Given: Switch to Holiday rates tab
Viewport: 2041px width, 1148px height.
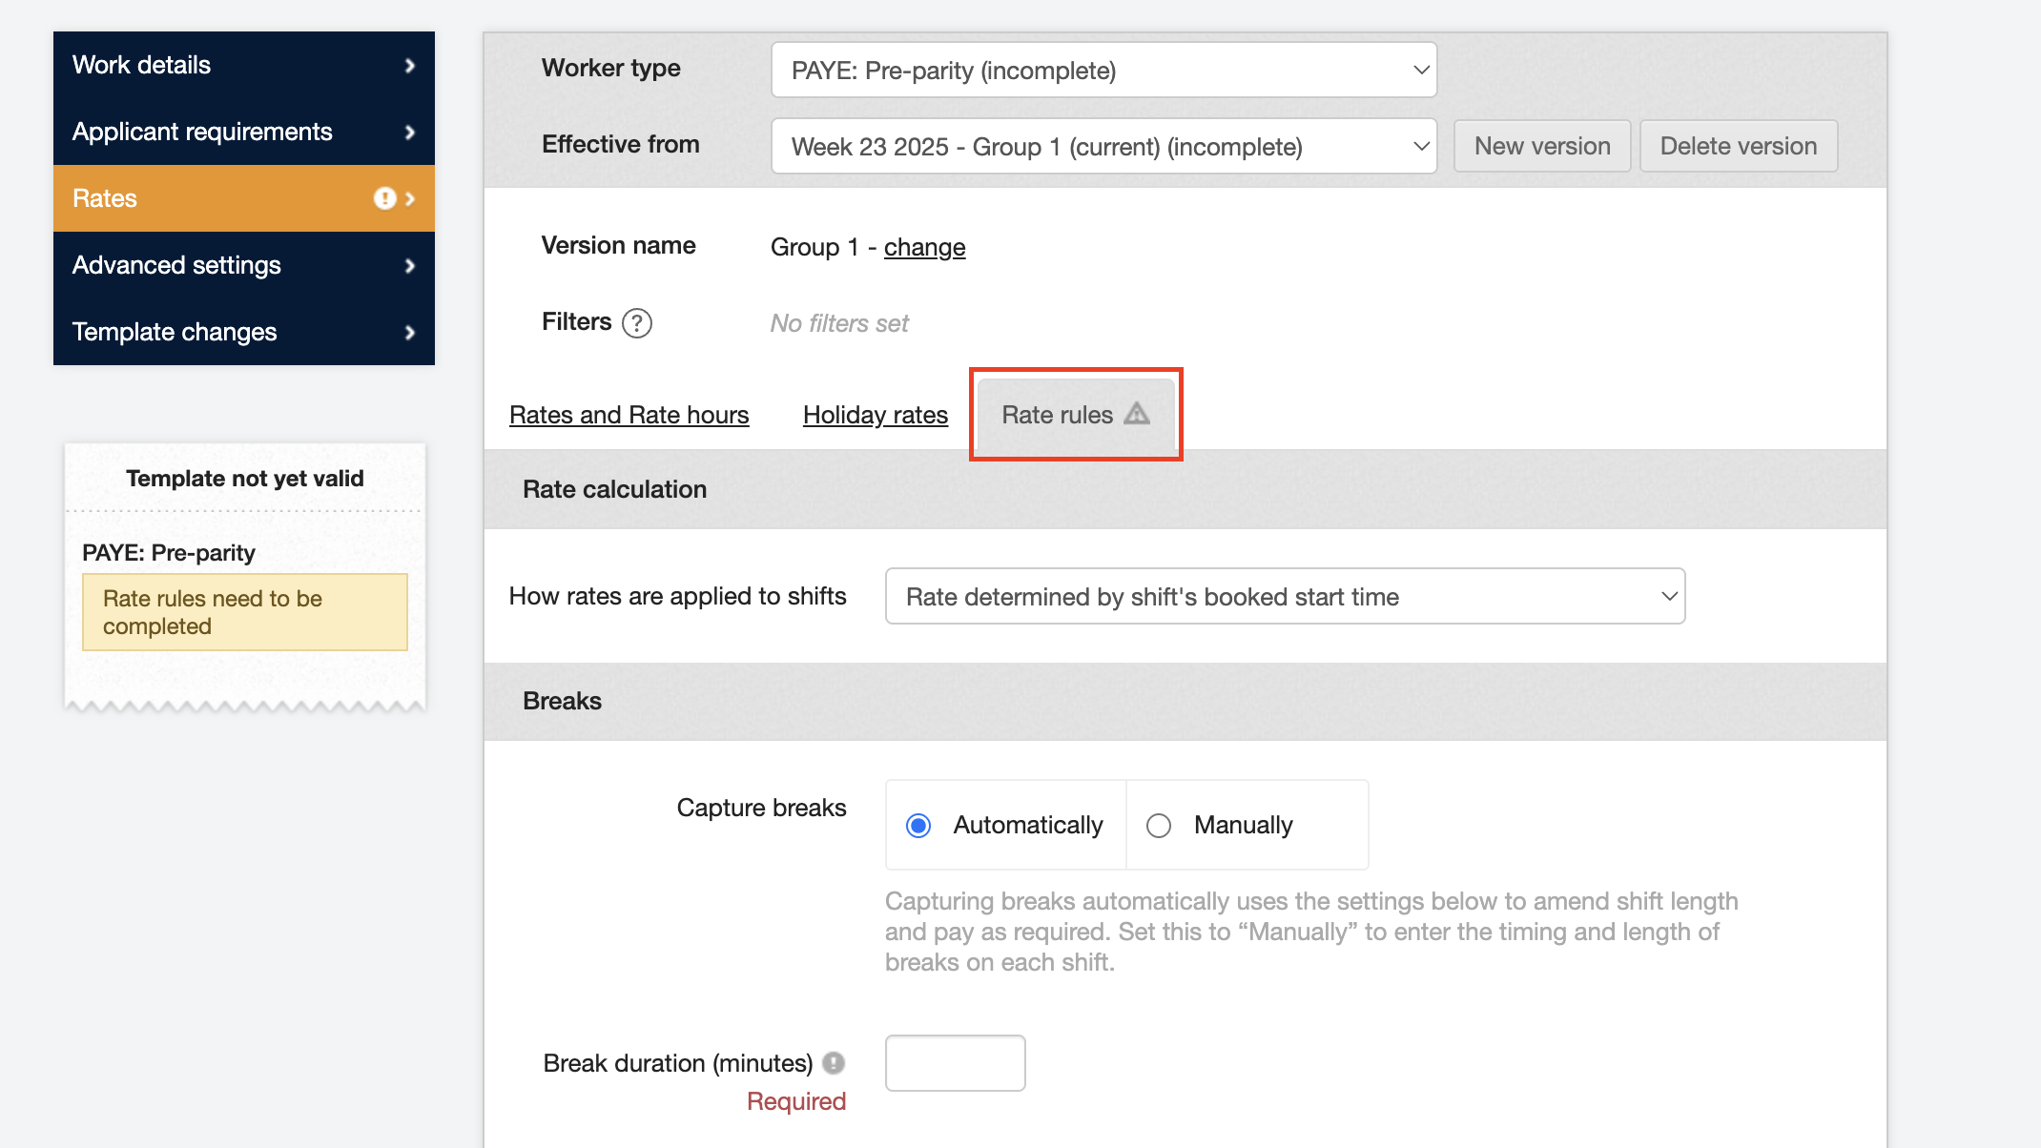Looking at the screenshot, I should pyautogui.click(x=875, y=415).
